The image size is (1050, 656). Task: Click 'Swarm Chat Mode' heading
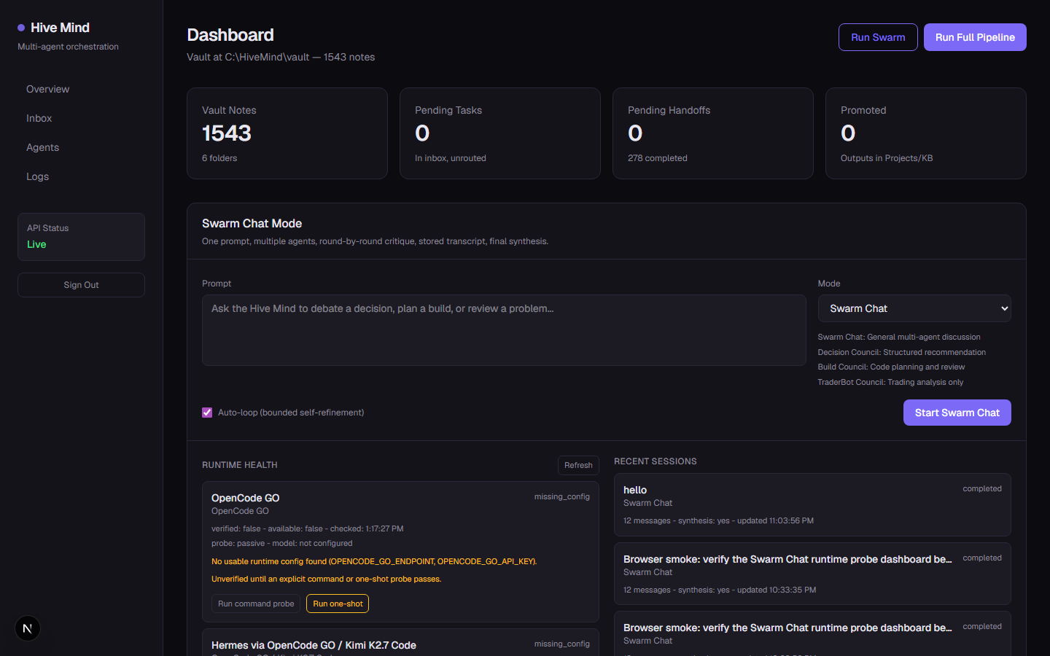click(252, 223)
